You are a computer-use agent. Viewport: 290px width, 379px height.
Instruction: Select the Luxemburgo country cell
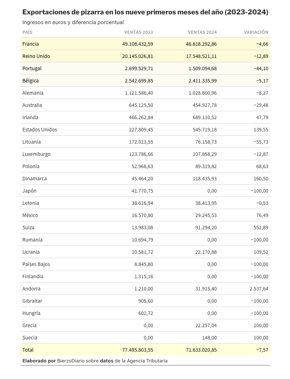36,154
